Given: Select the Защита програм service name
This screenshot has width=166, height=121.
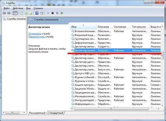Looking at the screenshot, I should (85, 85).
